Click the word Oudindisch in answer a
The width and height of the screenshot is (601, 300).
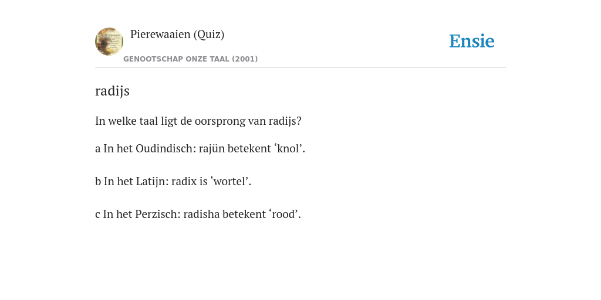point(166,148)
